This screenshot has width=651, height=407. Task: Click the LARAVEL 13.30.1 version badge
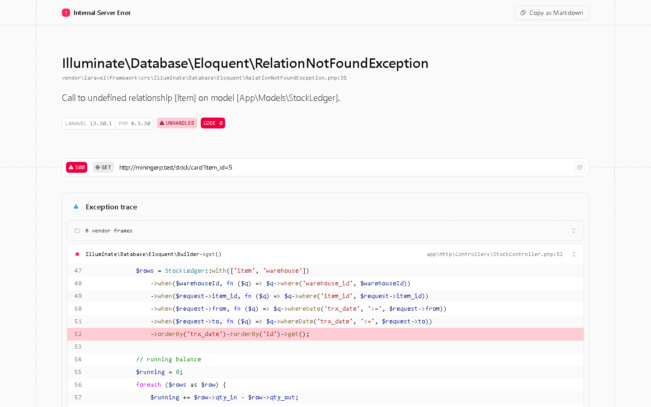[89, 123]
